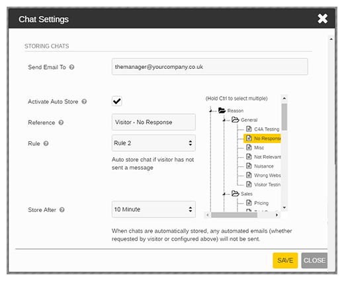
Task: Click the document icon beside Misc
Action: (x=249, y=147)
